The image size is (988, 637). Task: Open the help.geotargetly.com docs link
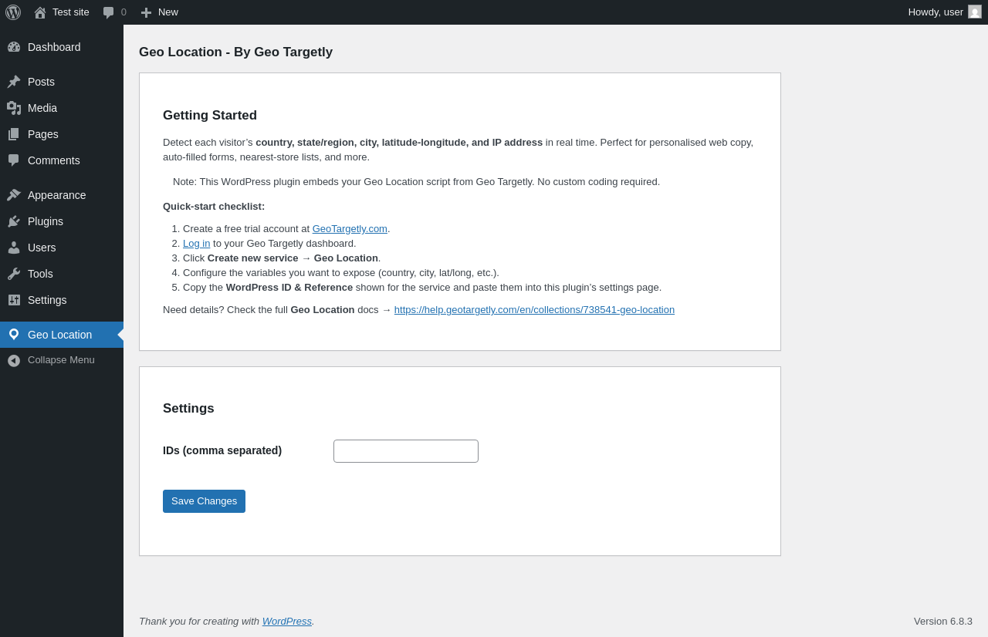pos(534,310)
